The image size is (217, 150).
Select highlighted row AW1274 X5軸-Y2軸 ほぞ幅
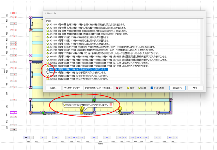pyautogui.click(x=78, y=69)
